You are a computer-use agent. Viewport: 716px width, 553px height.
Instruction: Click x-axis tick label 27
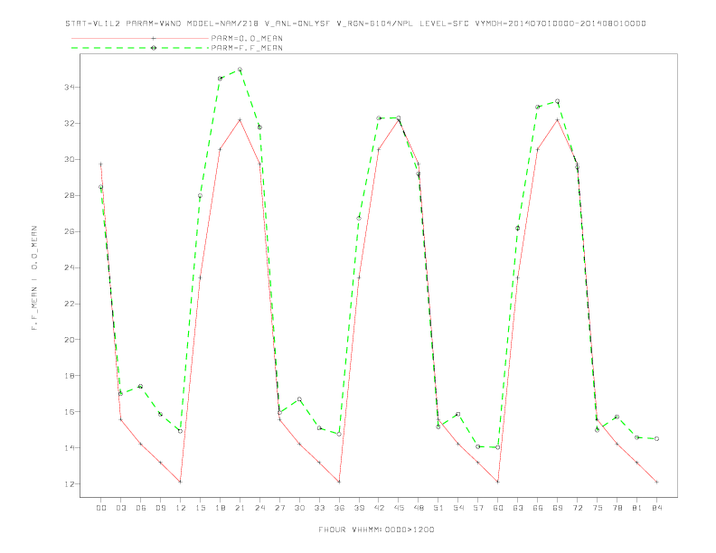point(279,508)
